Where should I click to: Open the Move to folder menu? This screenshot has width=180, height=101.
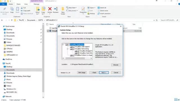[x=37, y=11]
